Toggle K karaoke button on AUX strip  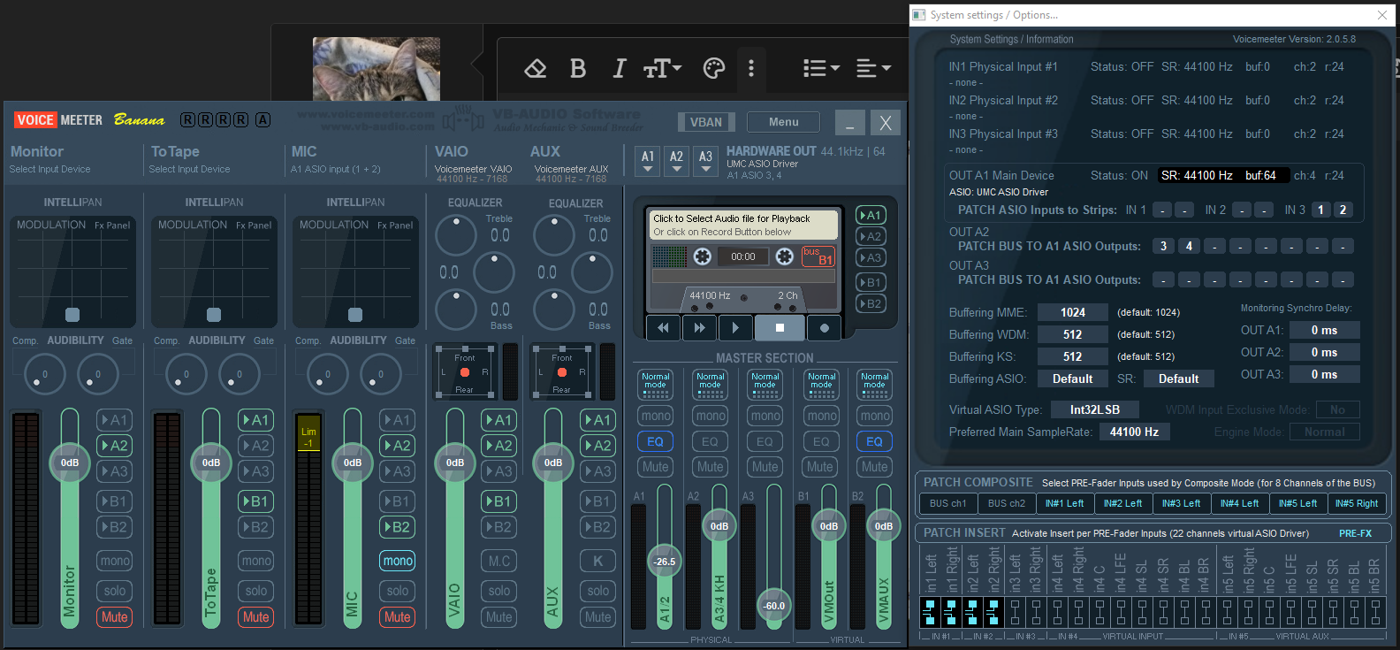click(x=598, y=561)
